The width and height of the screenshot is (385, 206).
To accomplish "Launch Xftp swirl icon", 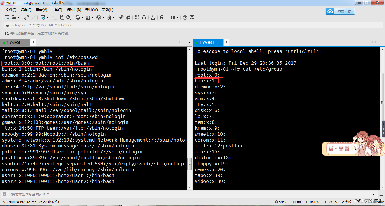I will point(121,17).
